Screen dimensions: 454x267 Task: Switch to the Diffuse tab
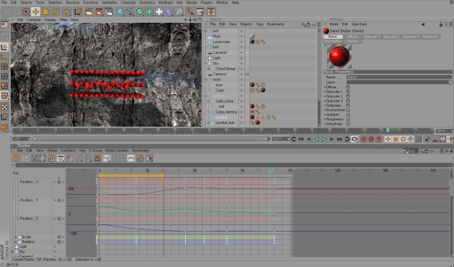pyautogui.click(x=353, y=37)
